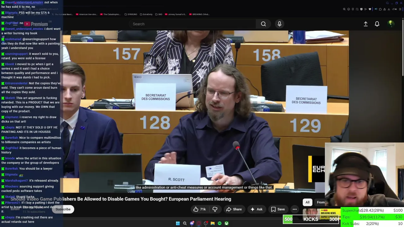Open the YouTube notifications bell
The width and height of the screenshot is (404, 227).
pos(377,24)
